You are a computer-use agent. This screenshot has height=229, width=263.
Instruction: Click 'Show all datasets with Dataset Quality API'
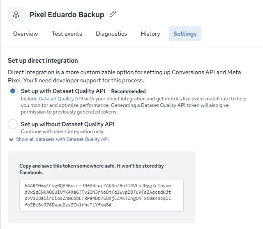62,139
